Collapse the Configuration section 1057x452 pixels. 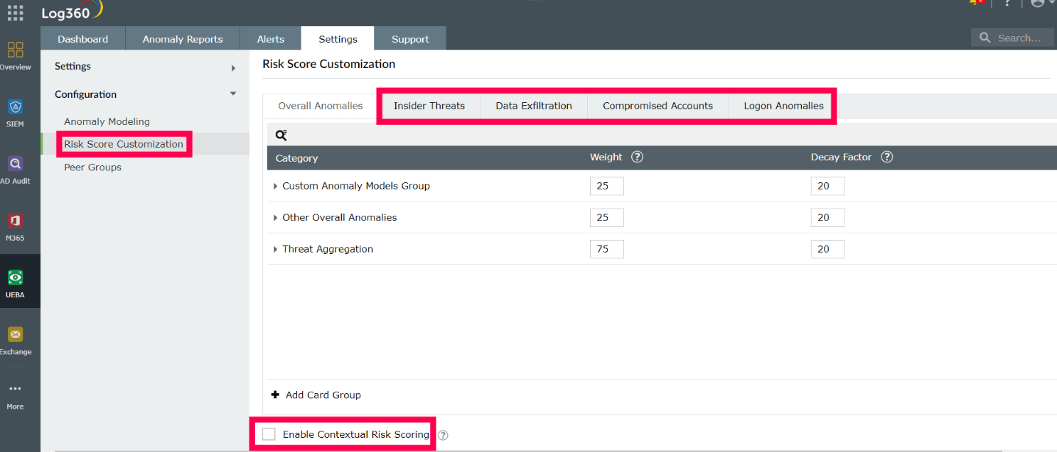coord(232,94)
